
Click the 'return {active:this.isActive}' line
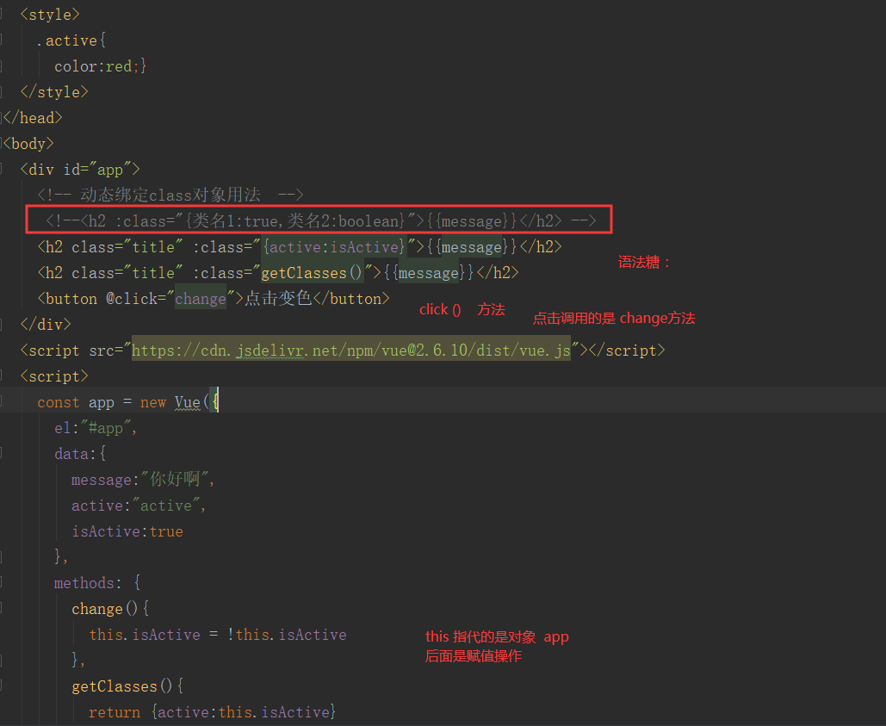point(212,712)
